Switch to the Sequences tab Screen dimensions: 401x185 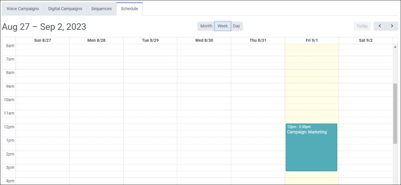[101, 9]
